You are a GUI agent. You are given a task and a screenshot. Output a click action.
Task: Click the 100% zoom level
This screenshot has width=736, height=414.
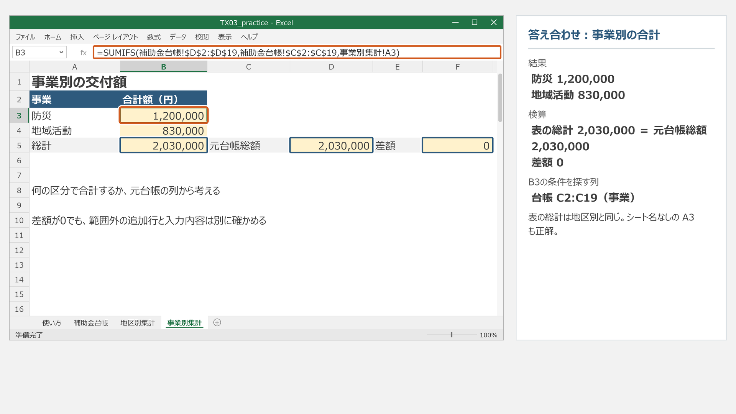[x=488, y=335]
